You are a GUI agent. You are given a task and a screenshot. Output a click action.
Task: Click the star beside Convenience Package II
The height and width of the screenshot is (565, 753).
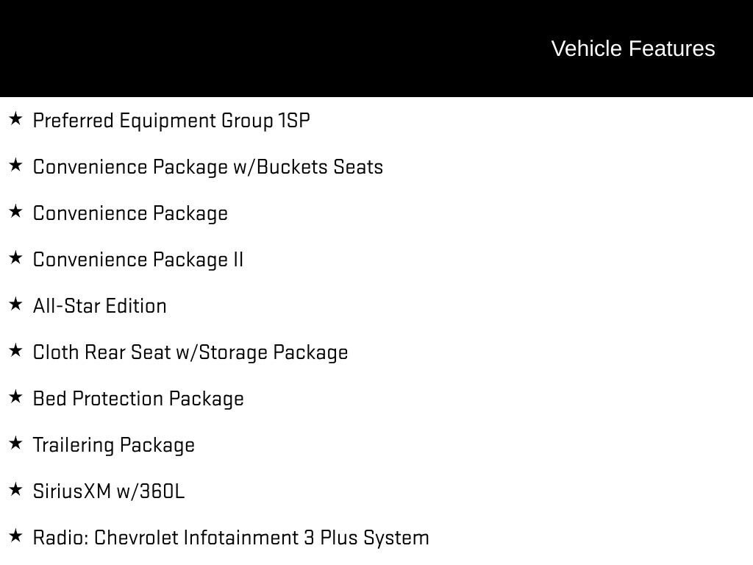15,257
